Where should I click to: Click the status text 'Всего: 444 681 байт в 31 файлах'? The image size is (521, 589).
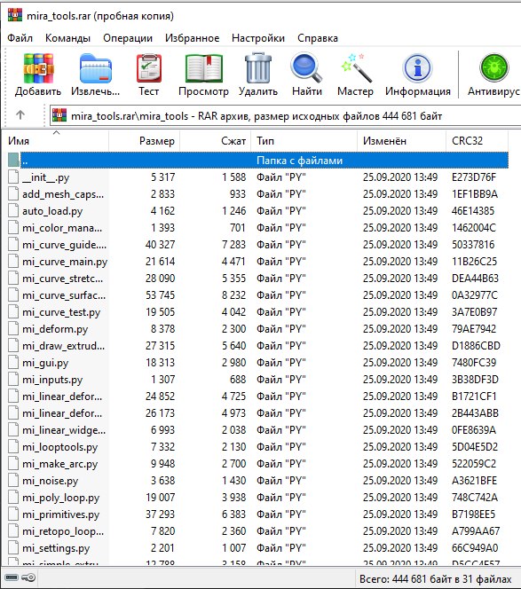pos(435,579)
